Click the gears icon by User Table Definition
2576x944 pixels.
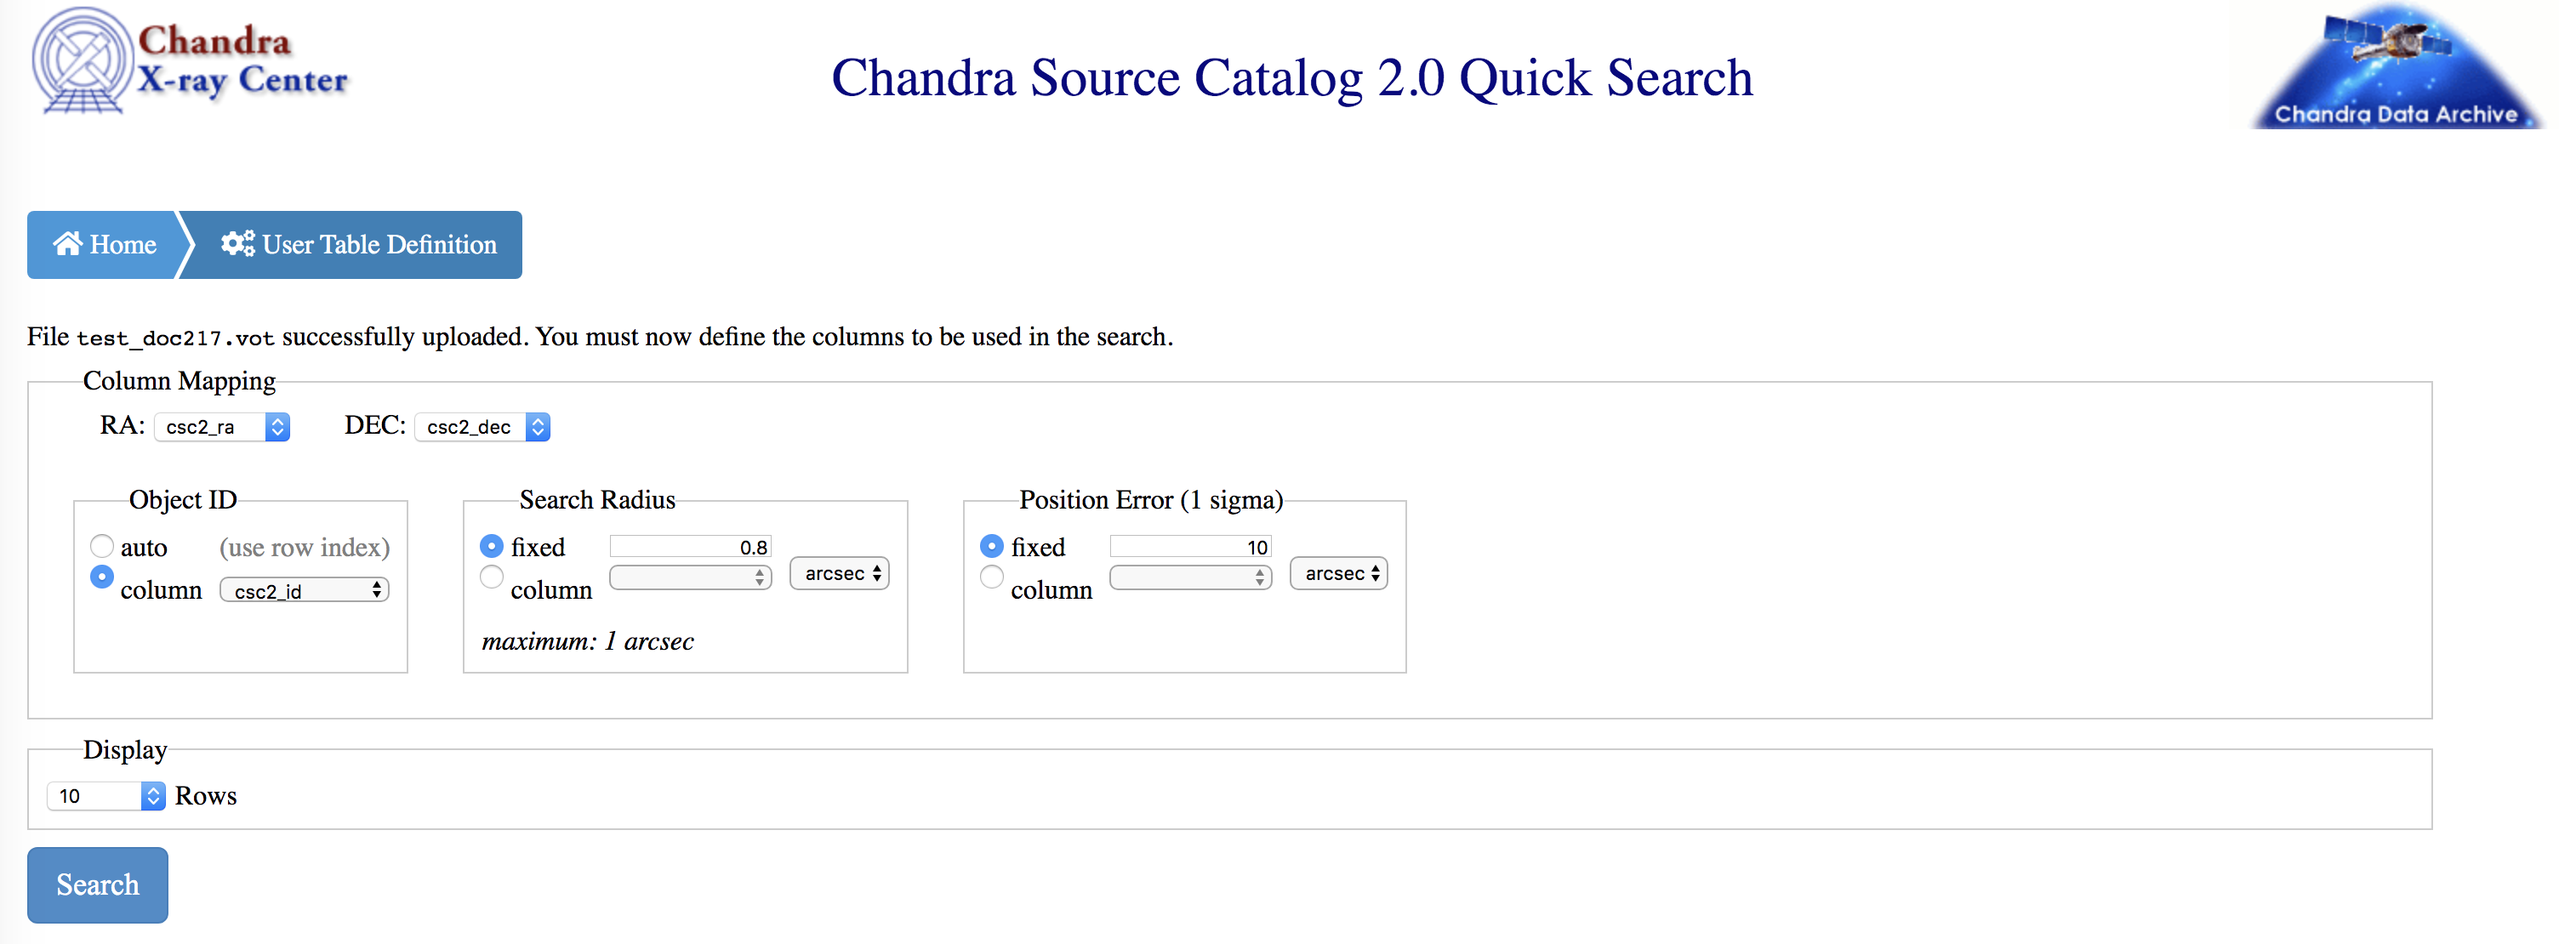pyautogui.click(x=237, y=244)
